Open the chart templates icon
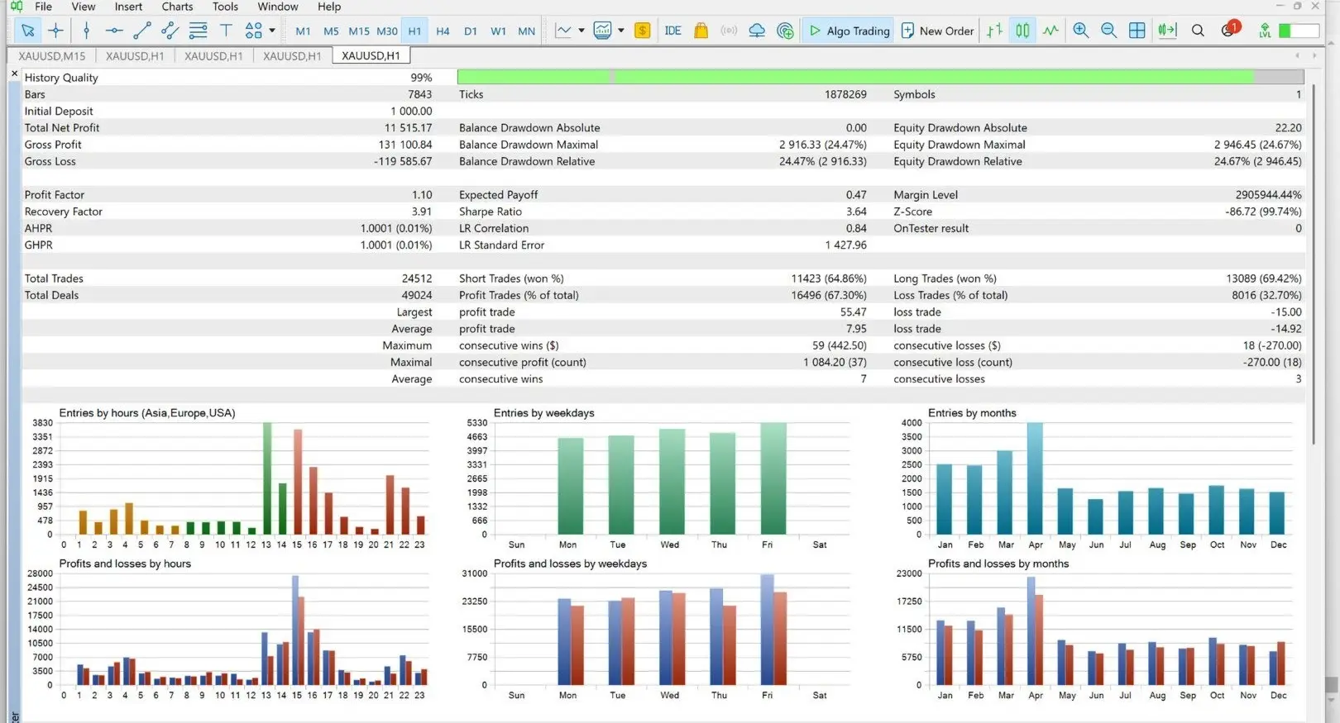Image resolution: width=1340 pixels, height=723 pixels. (603, 31)
